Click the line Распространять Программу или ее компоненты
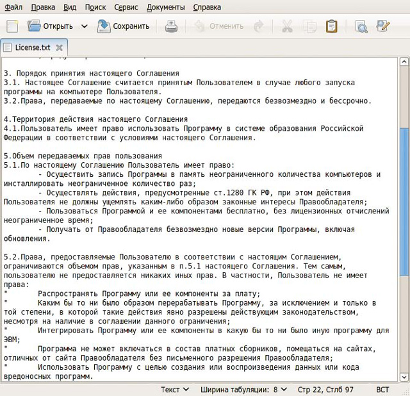 pos(149,293)
